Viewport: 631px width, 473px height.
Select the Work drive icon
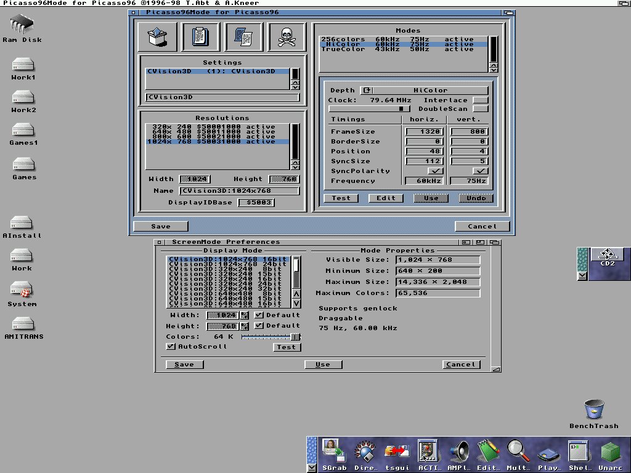coord(22,260)
